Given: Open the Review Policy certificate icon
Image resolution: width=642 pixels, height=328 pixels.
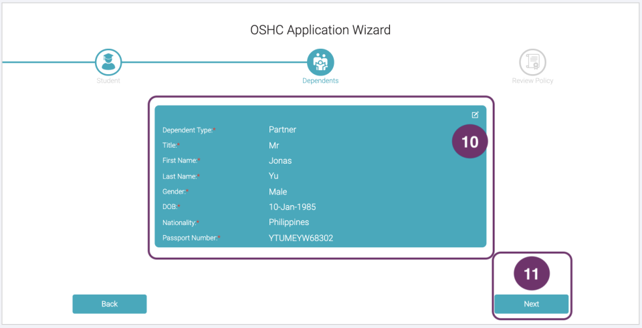Looking at the screenshot, I should pos(532,61).
